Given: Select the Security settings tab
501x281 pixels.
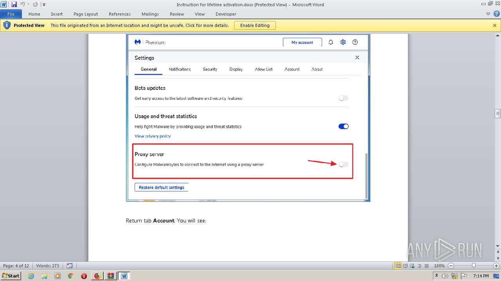Looking at the screenshot, I should tap(210, 69).
